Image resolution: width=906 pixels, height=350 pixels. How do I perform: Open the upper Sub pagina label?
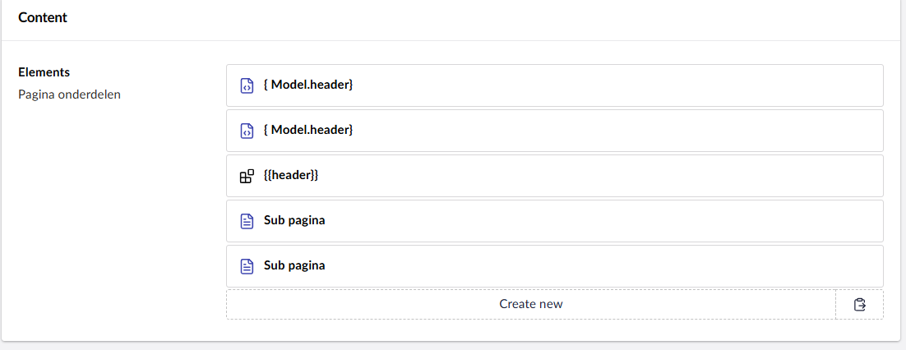(294, 221)
